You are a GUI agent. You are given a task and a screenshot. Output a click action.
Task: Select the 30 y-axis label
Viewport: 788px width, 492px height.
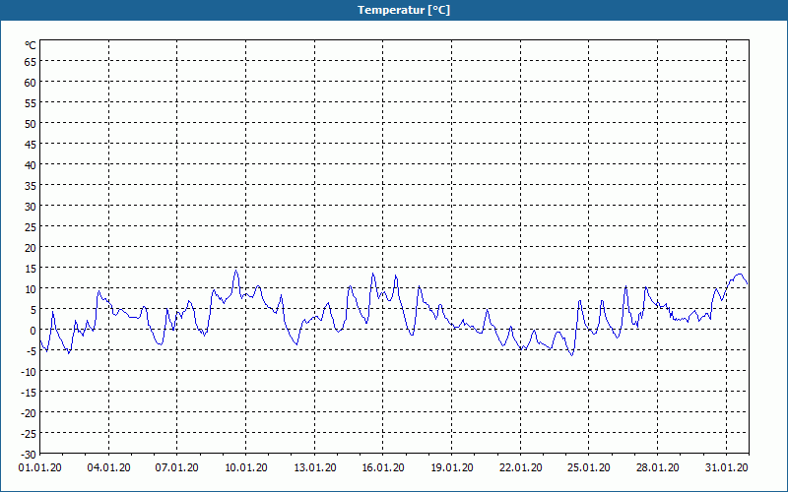tap(31, 207)
